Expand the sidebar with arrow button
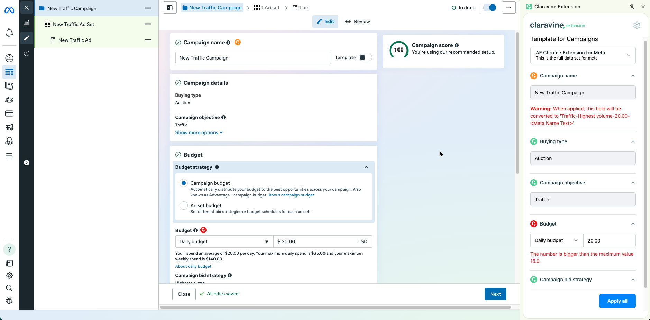The height and width of the screenshot is (320, 650). point(27,163)
